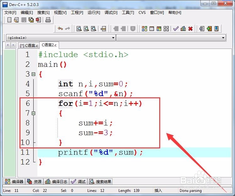
Task: Open the CVS menu
Action: coord(142,13)
